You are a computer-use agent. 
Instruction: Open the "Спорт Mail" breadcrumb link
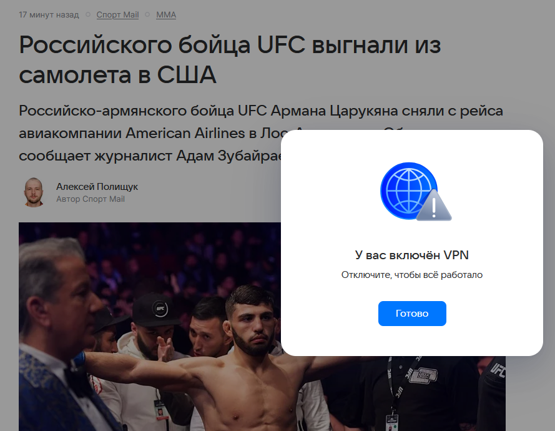[117, 15]
